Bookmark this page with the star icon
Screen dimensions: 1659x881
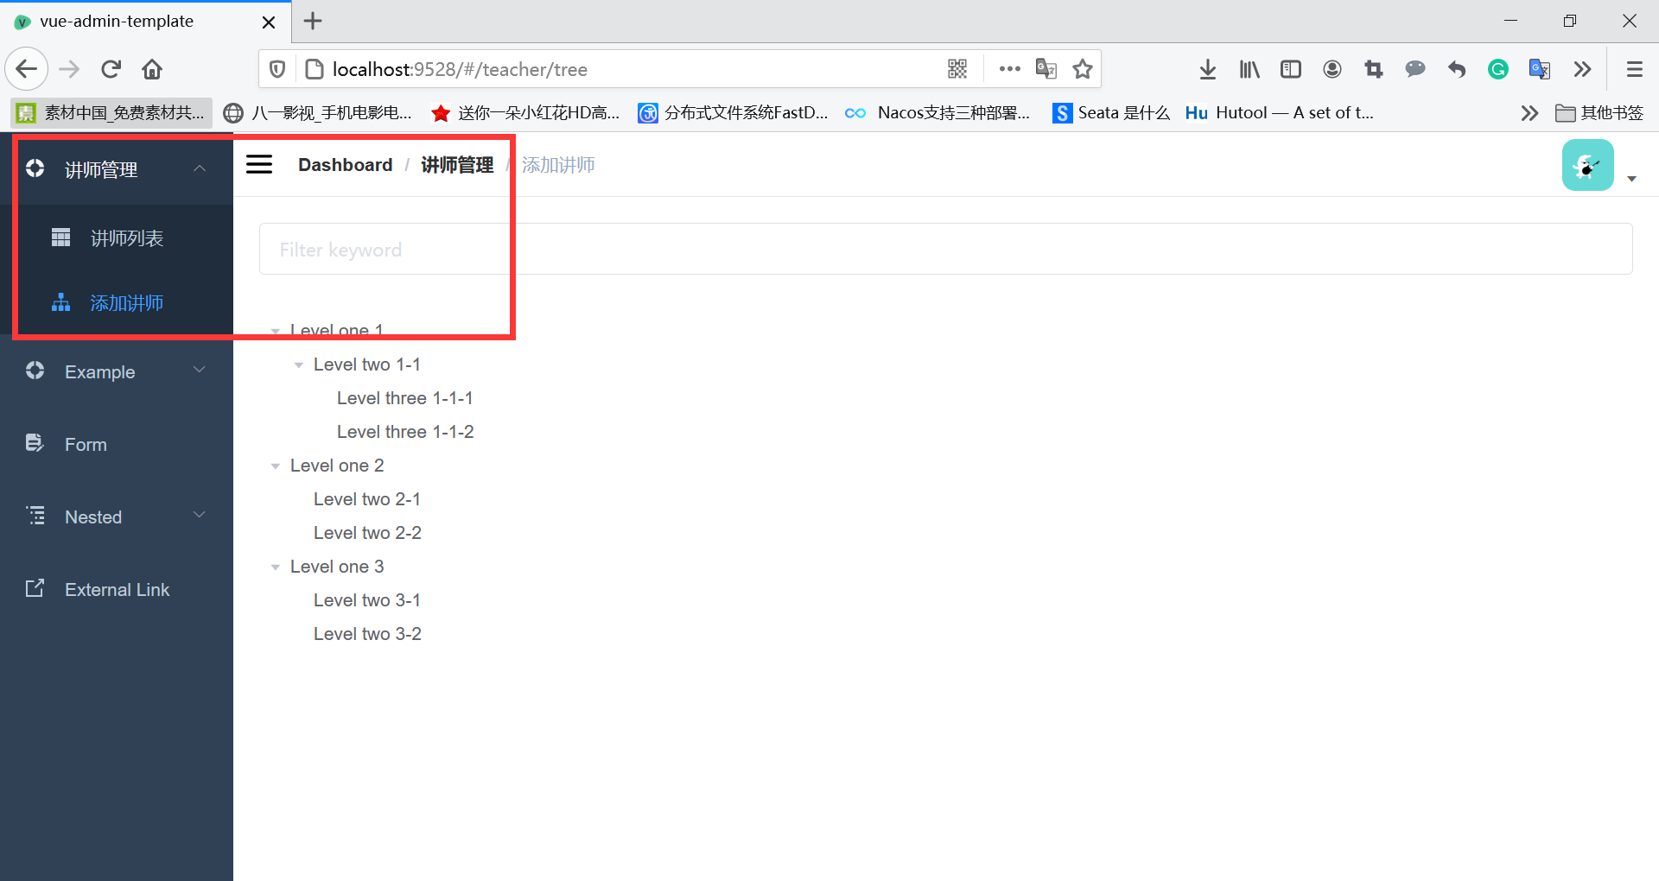(1083, 69)
